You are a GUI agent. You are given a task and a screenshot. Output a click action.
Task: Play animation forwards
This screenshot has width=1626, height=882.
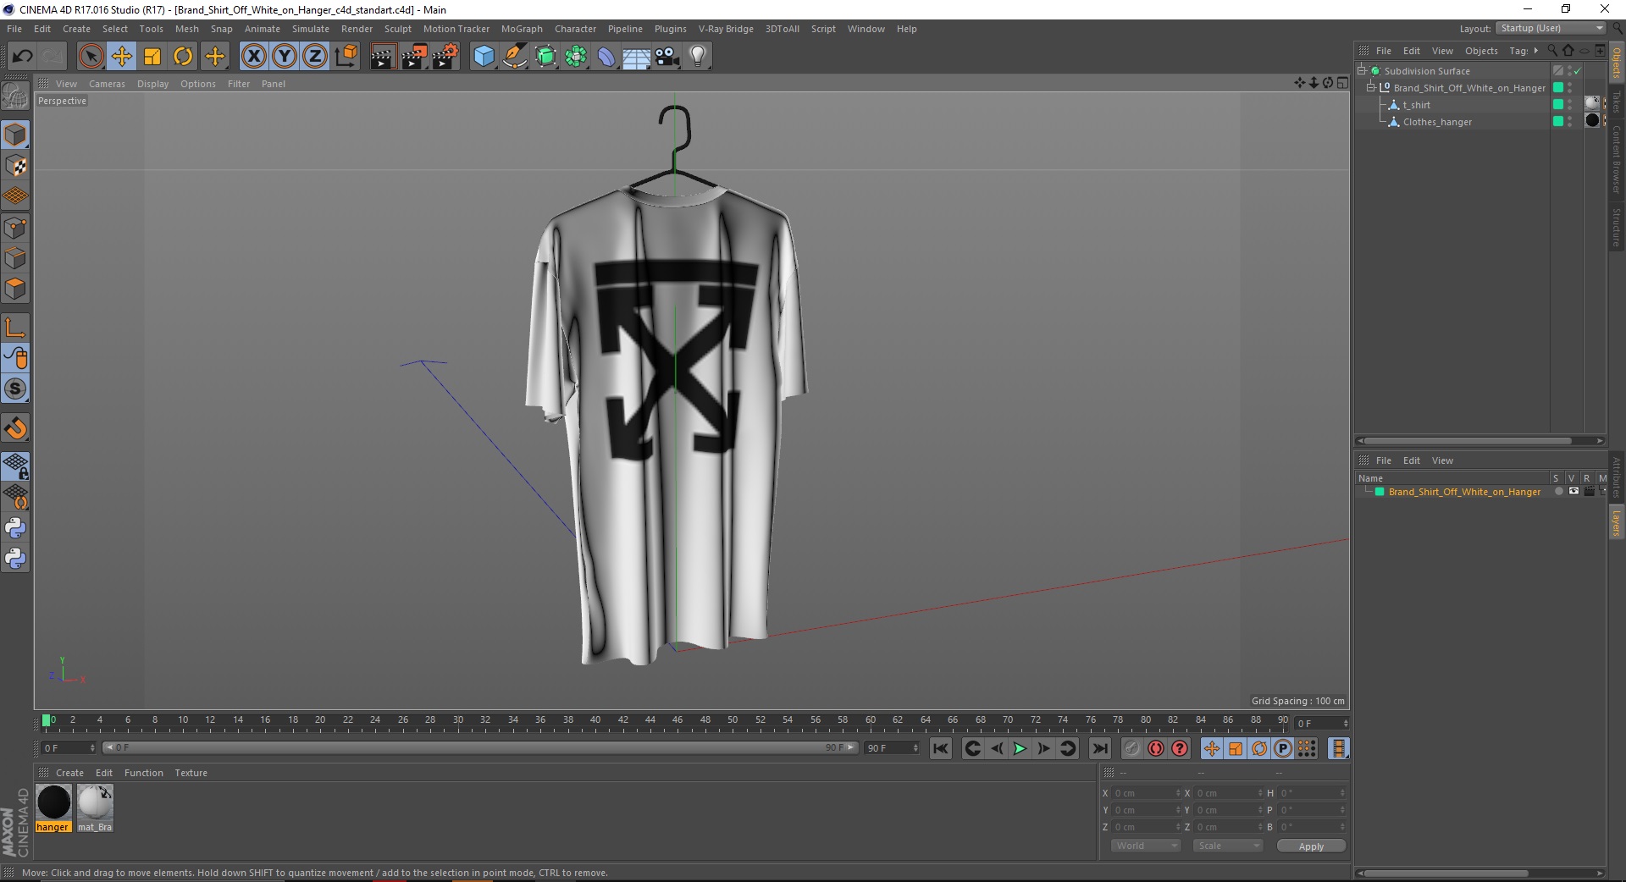point(1020,748)
